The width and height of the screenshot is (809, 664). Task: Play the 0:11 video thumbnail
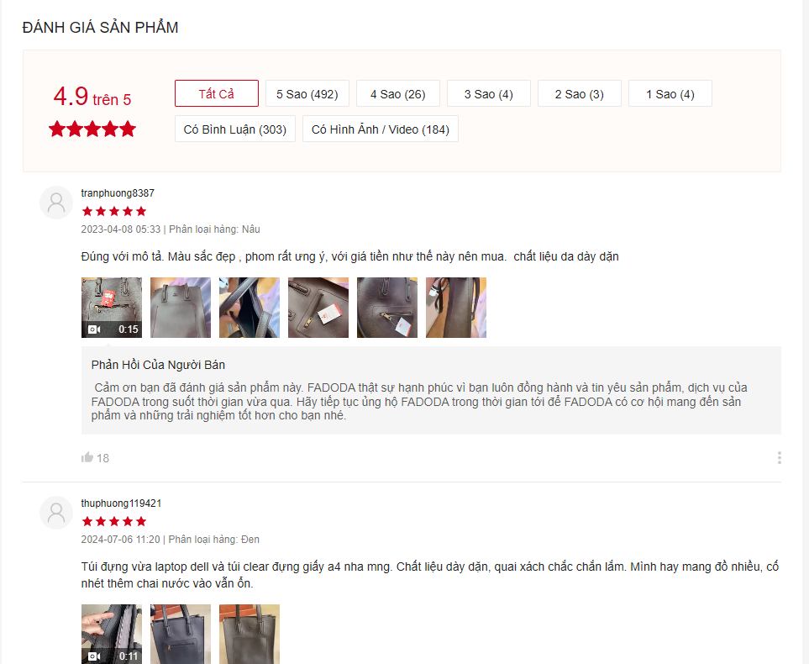(112, 634)
